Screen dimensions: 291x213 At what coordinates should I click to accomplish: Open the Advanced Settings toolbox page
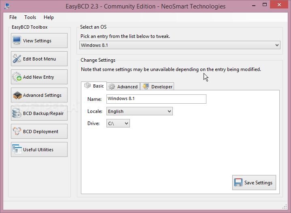pos(39,95)
